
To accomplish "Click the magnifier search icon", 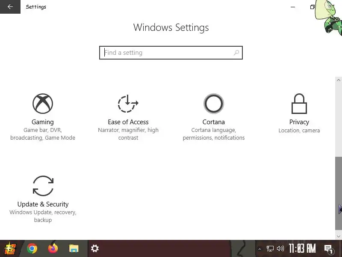I will pyautogui.click(x=236, y=53).
